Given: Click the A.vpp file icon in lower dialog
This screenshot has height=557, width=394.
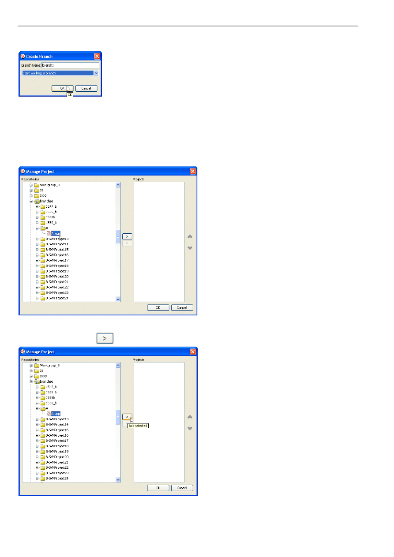Looking at the screenshot, I should point(49,414).
